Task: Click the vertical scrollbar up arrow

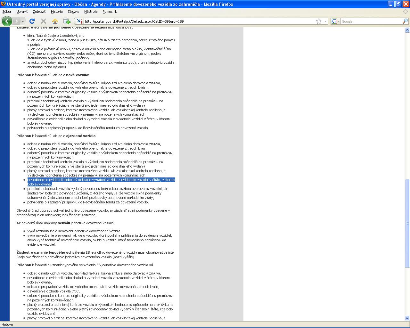Action: coord(407,30)
